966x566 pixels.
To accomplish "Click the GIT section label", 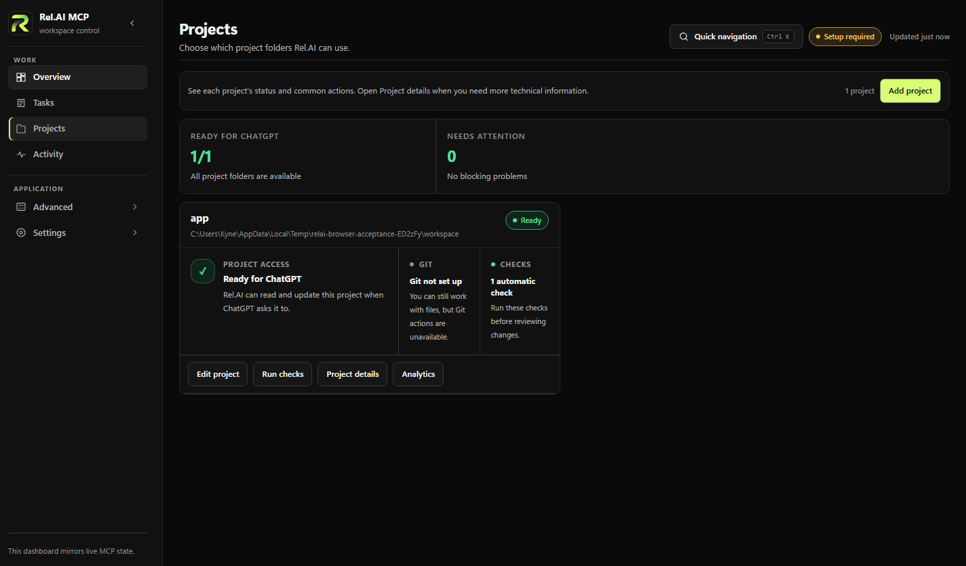I will [425, 264].
